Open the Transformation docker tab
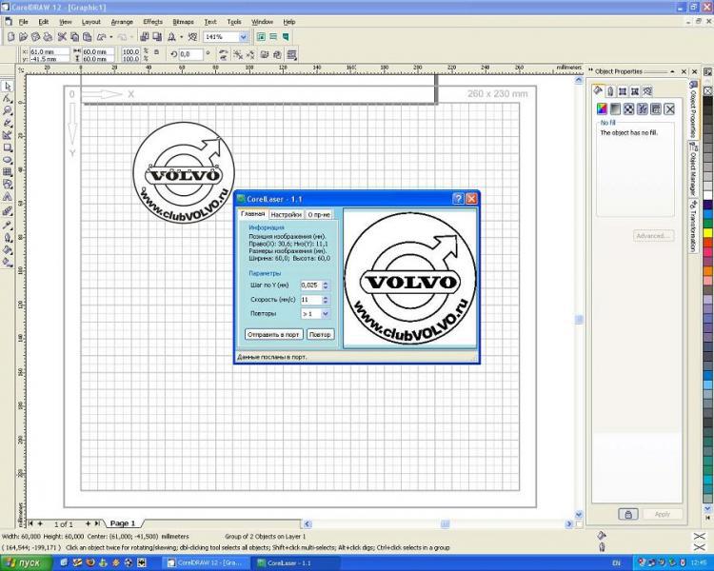714x571 pixels. point(693,225)
